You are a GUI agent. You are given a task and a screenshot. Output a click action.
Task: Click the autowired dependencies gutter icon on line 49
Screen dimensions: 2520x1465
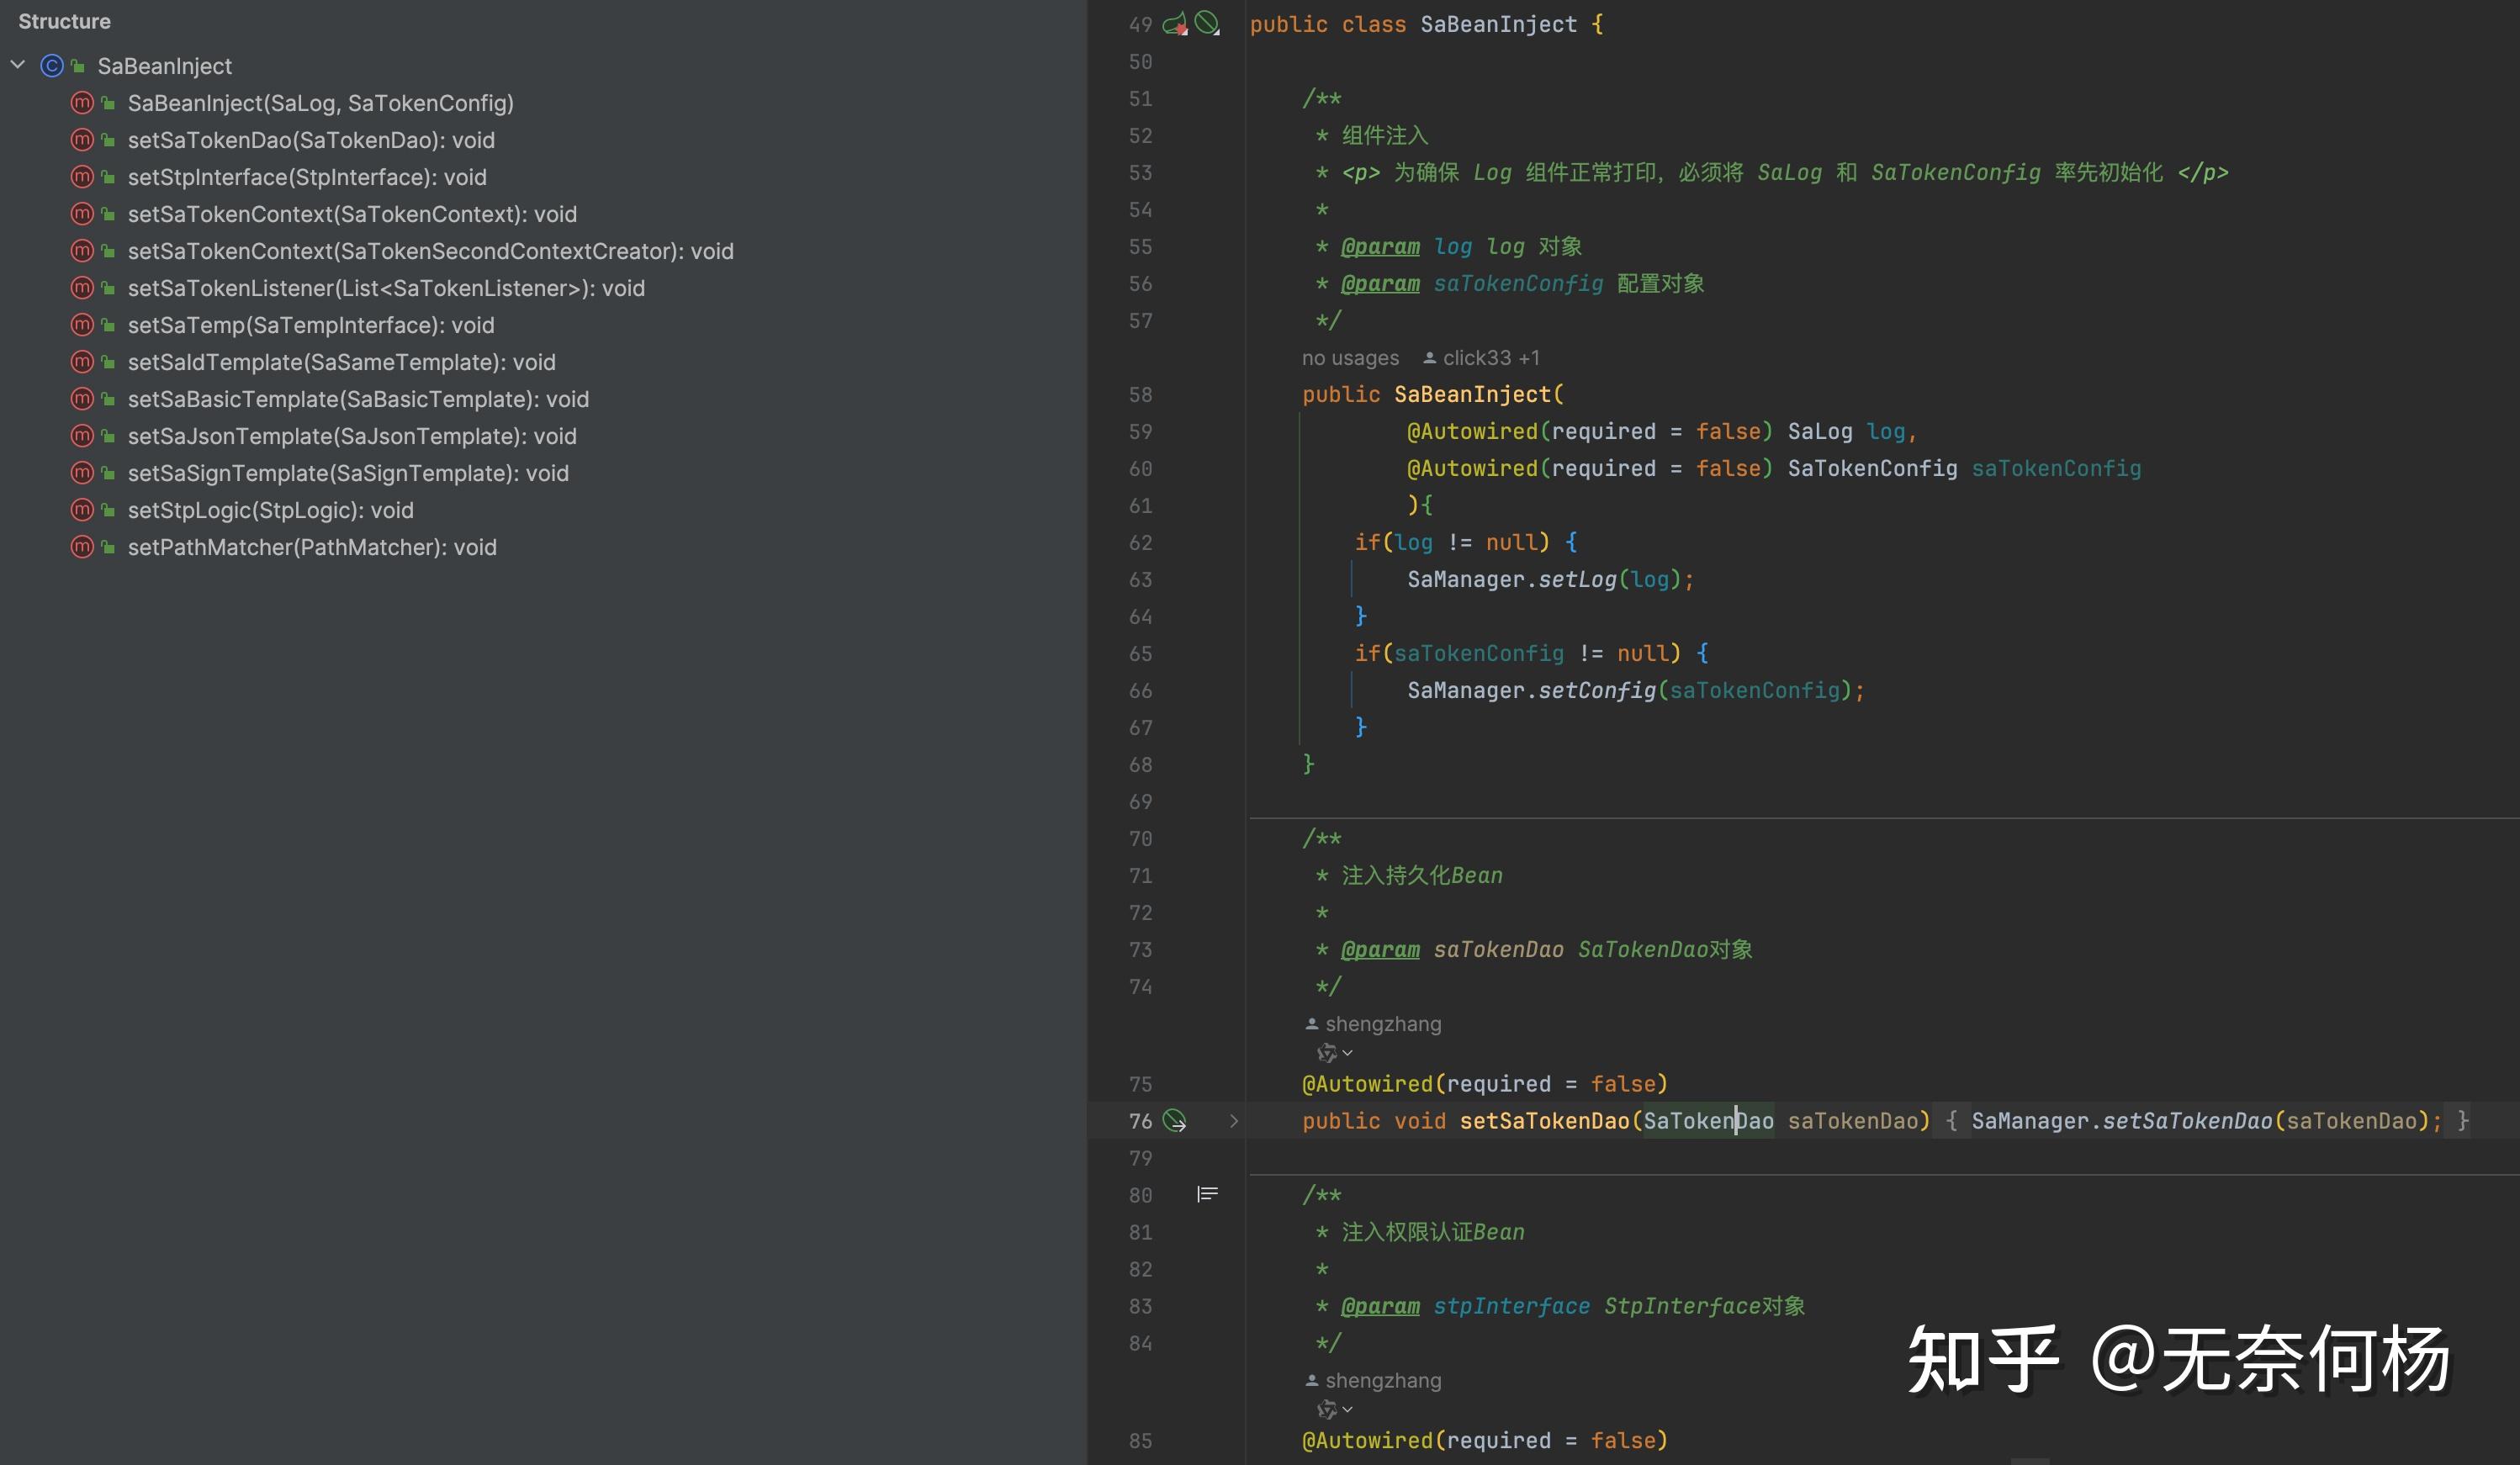(x=1208, y=23)
